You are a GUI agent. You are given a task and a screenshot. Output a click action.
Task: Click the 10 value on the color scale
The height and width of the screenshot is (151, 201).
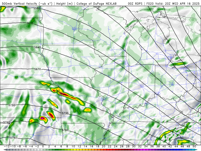coord(73,146)
